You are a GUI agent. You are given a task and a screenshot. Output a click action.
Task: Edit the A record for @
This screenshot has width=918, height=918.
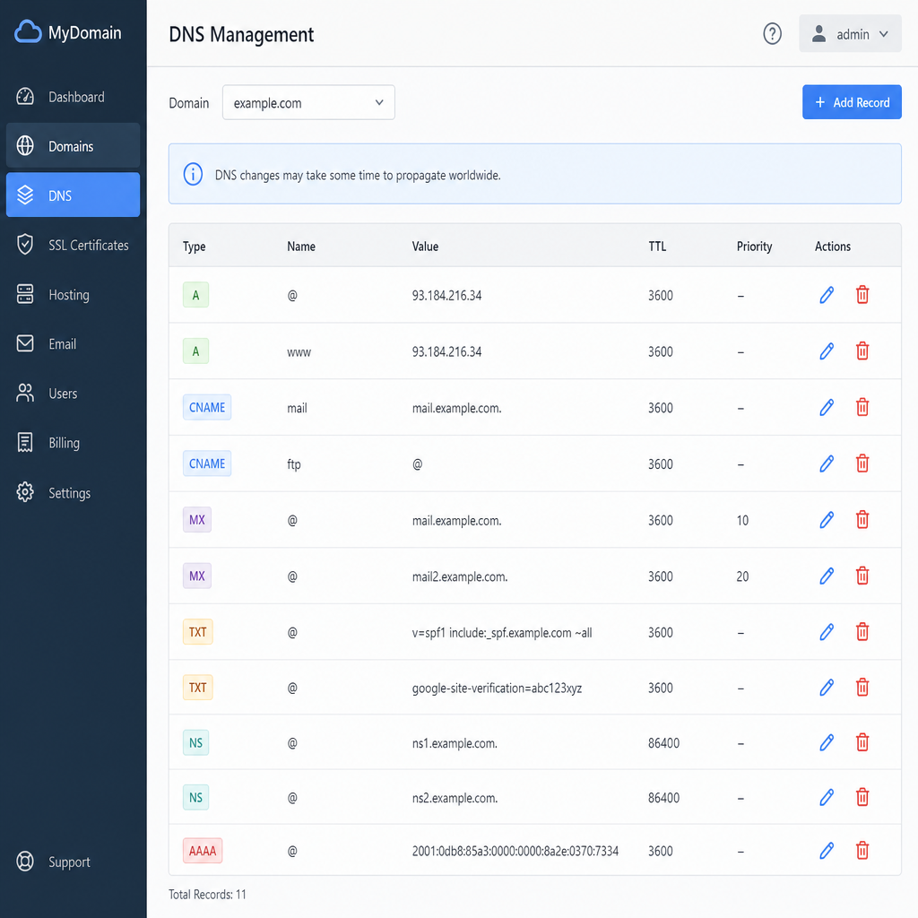pyautogui.click(x=826, y=295)
